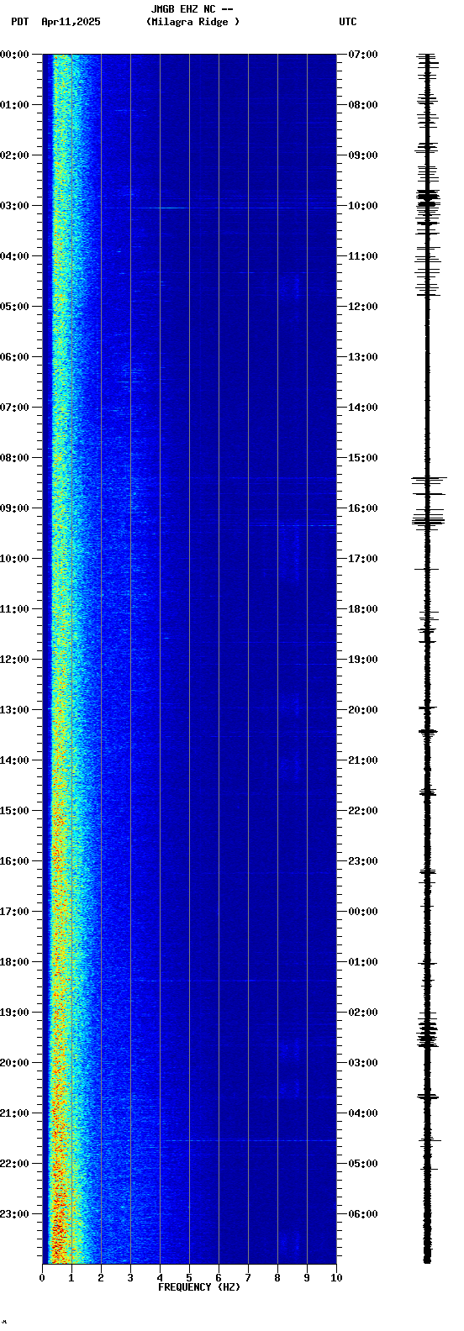
Task: Click the 23:00 PDT time label
Action: coord(14,1214)
